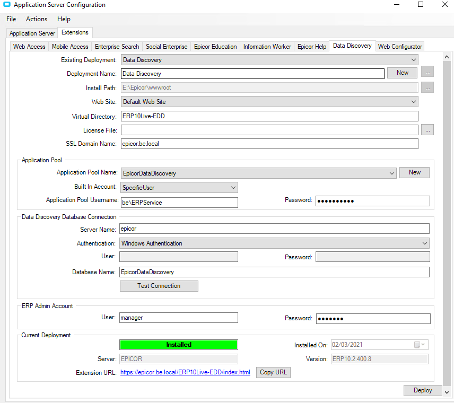
Task: Click the ERP Admin Account User field
Action: pos(179,318)
